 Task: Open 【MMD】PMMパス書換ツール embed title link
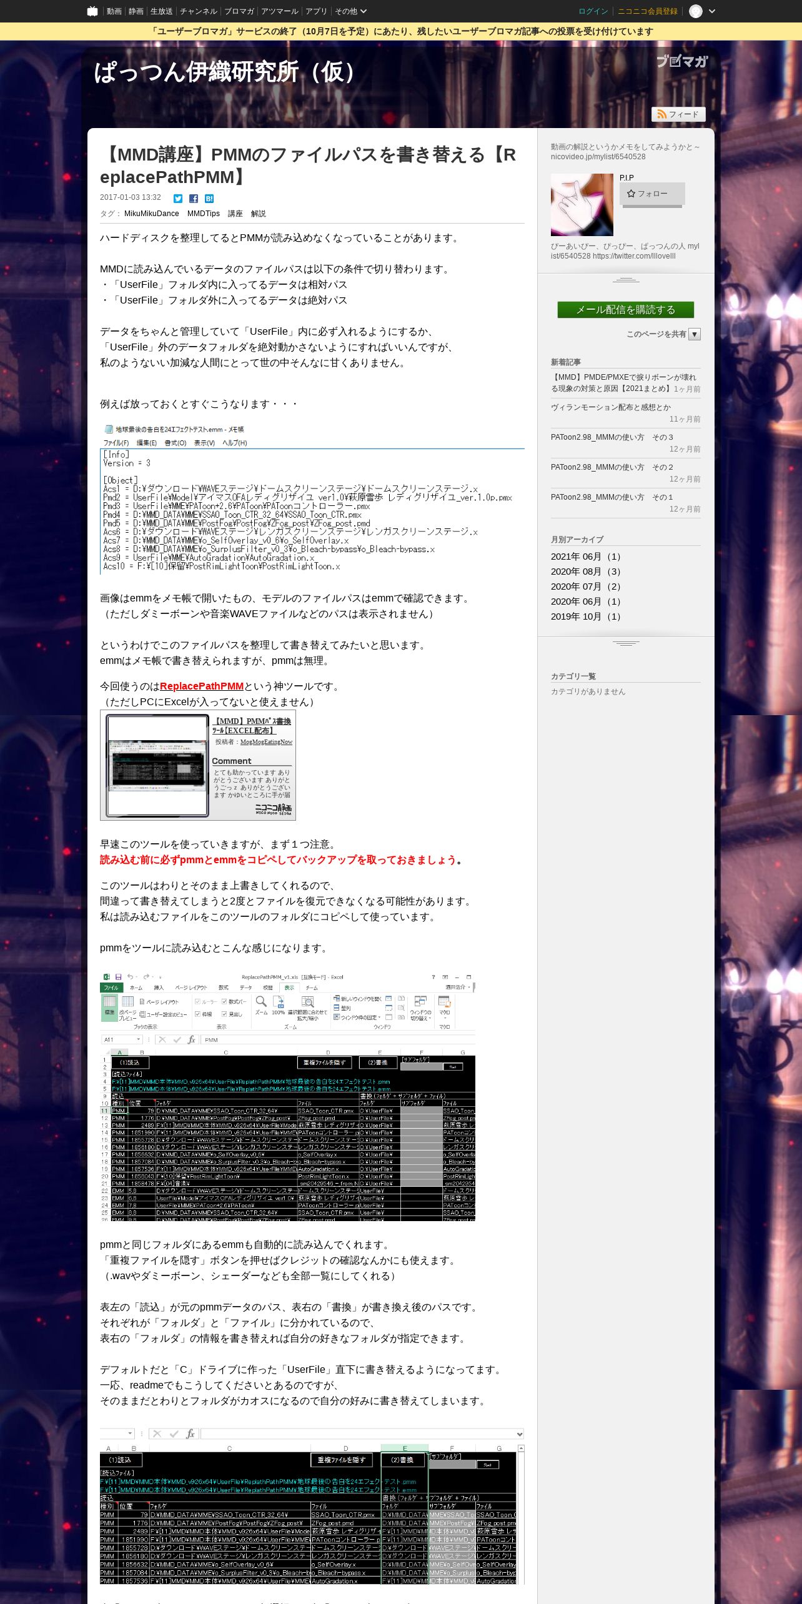point(252,726)
